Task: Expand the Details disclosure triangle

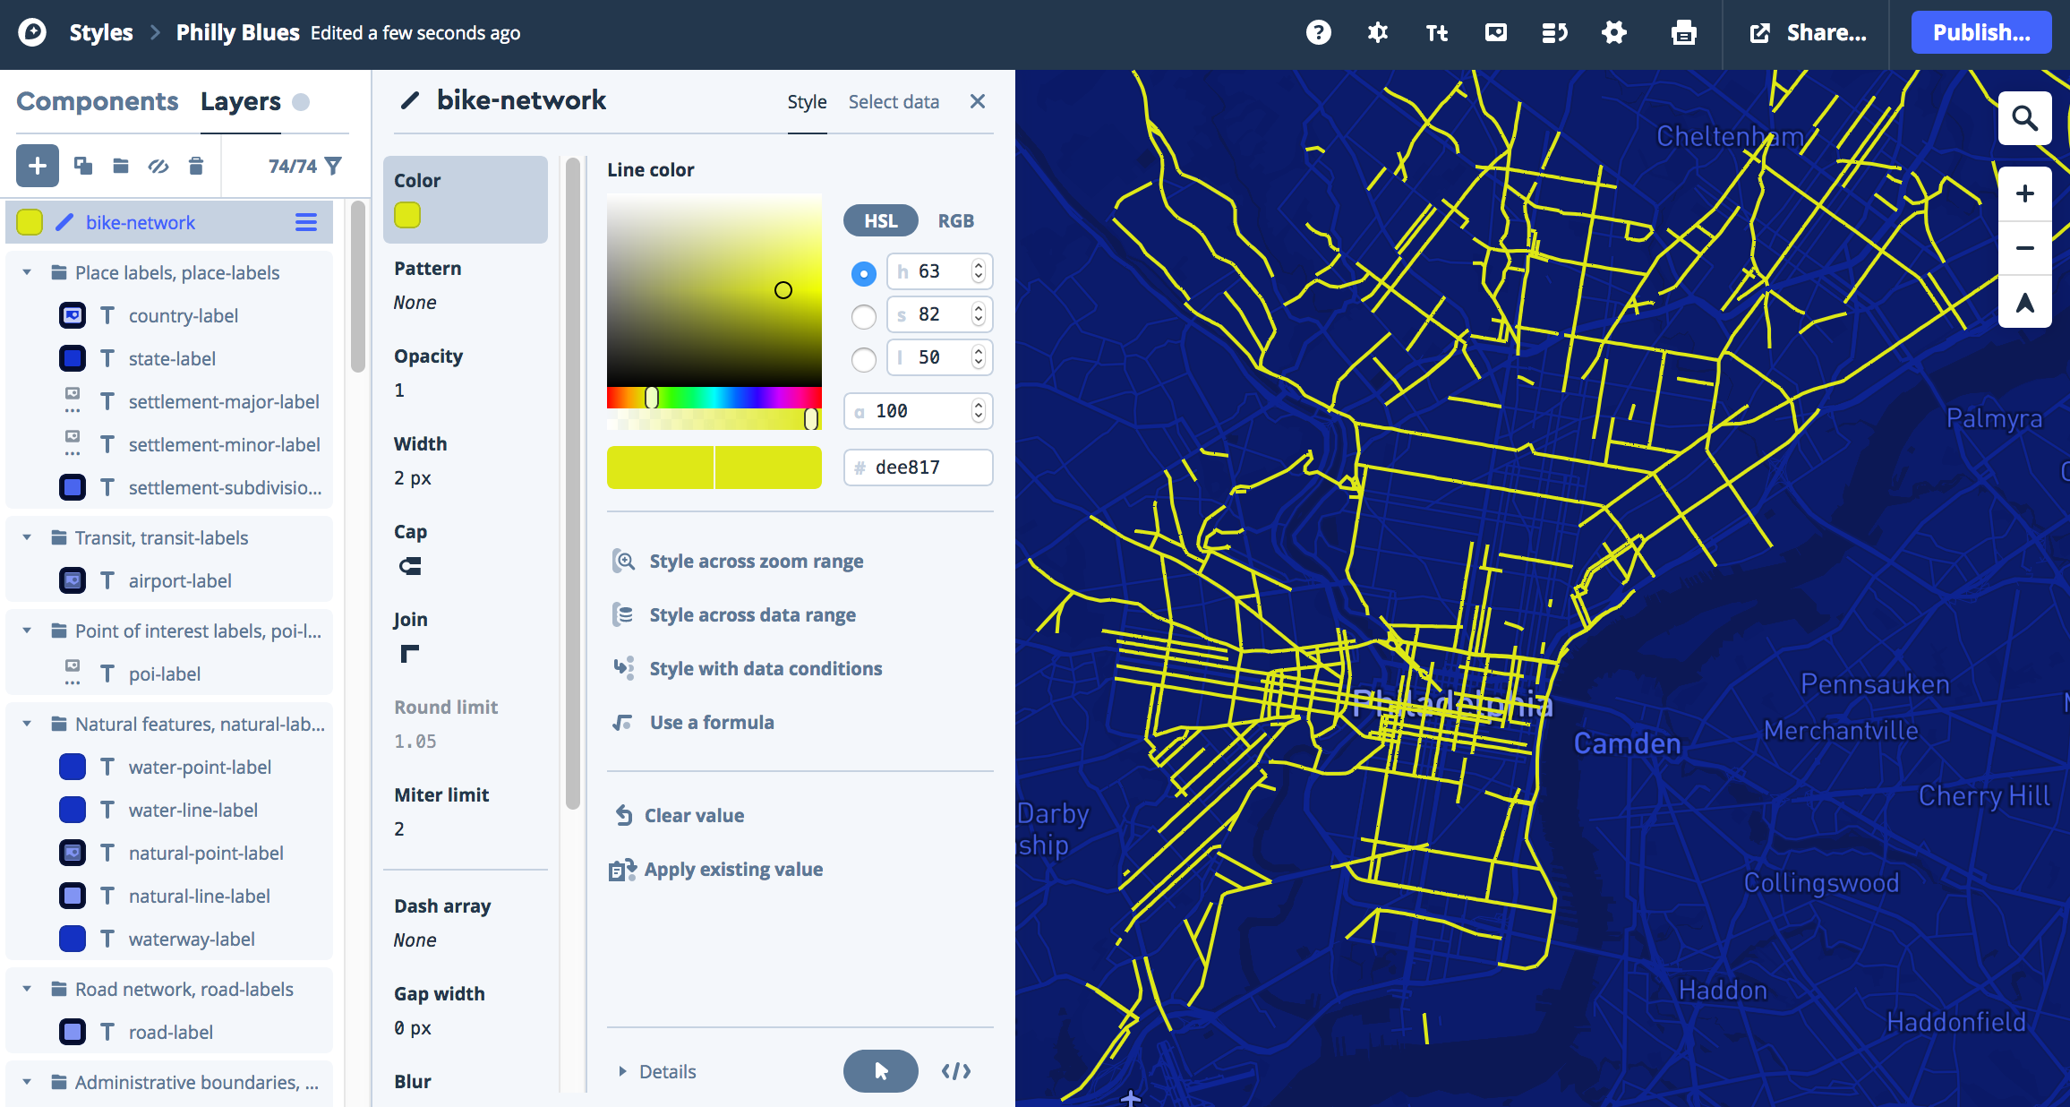Action: tap(622, 1071)
